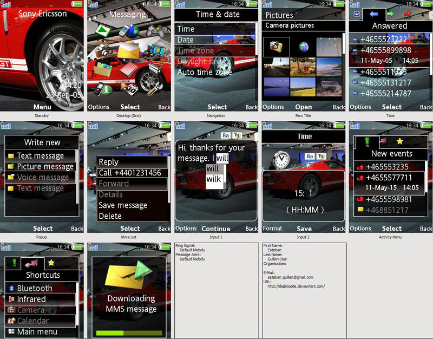Open the games controller icon on the desktop grid
The image size is (433, 339).
click(155, 31)
